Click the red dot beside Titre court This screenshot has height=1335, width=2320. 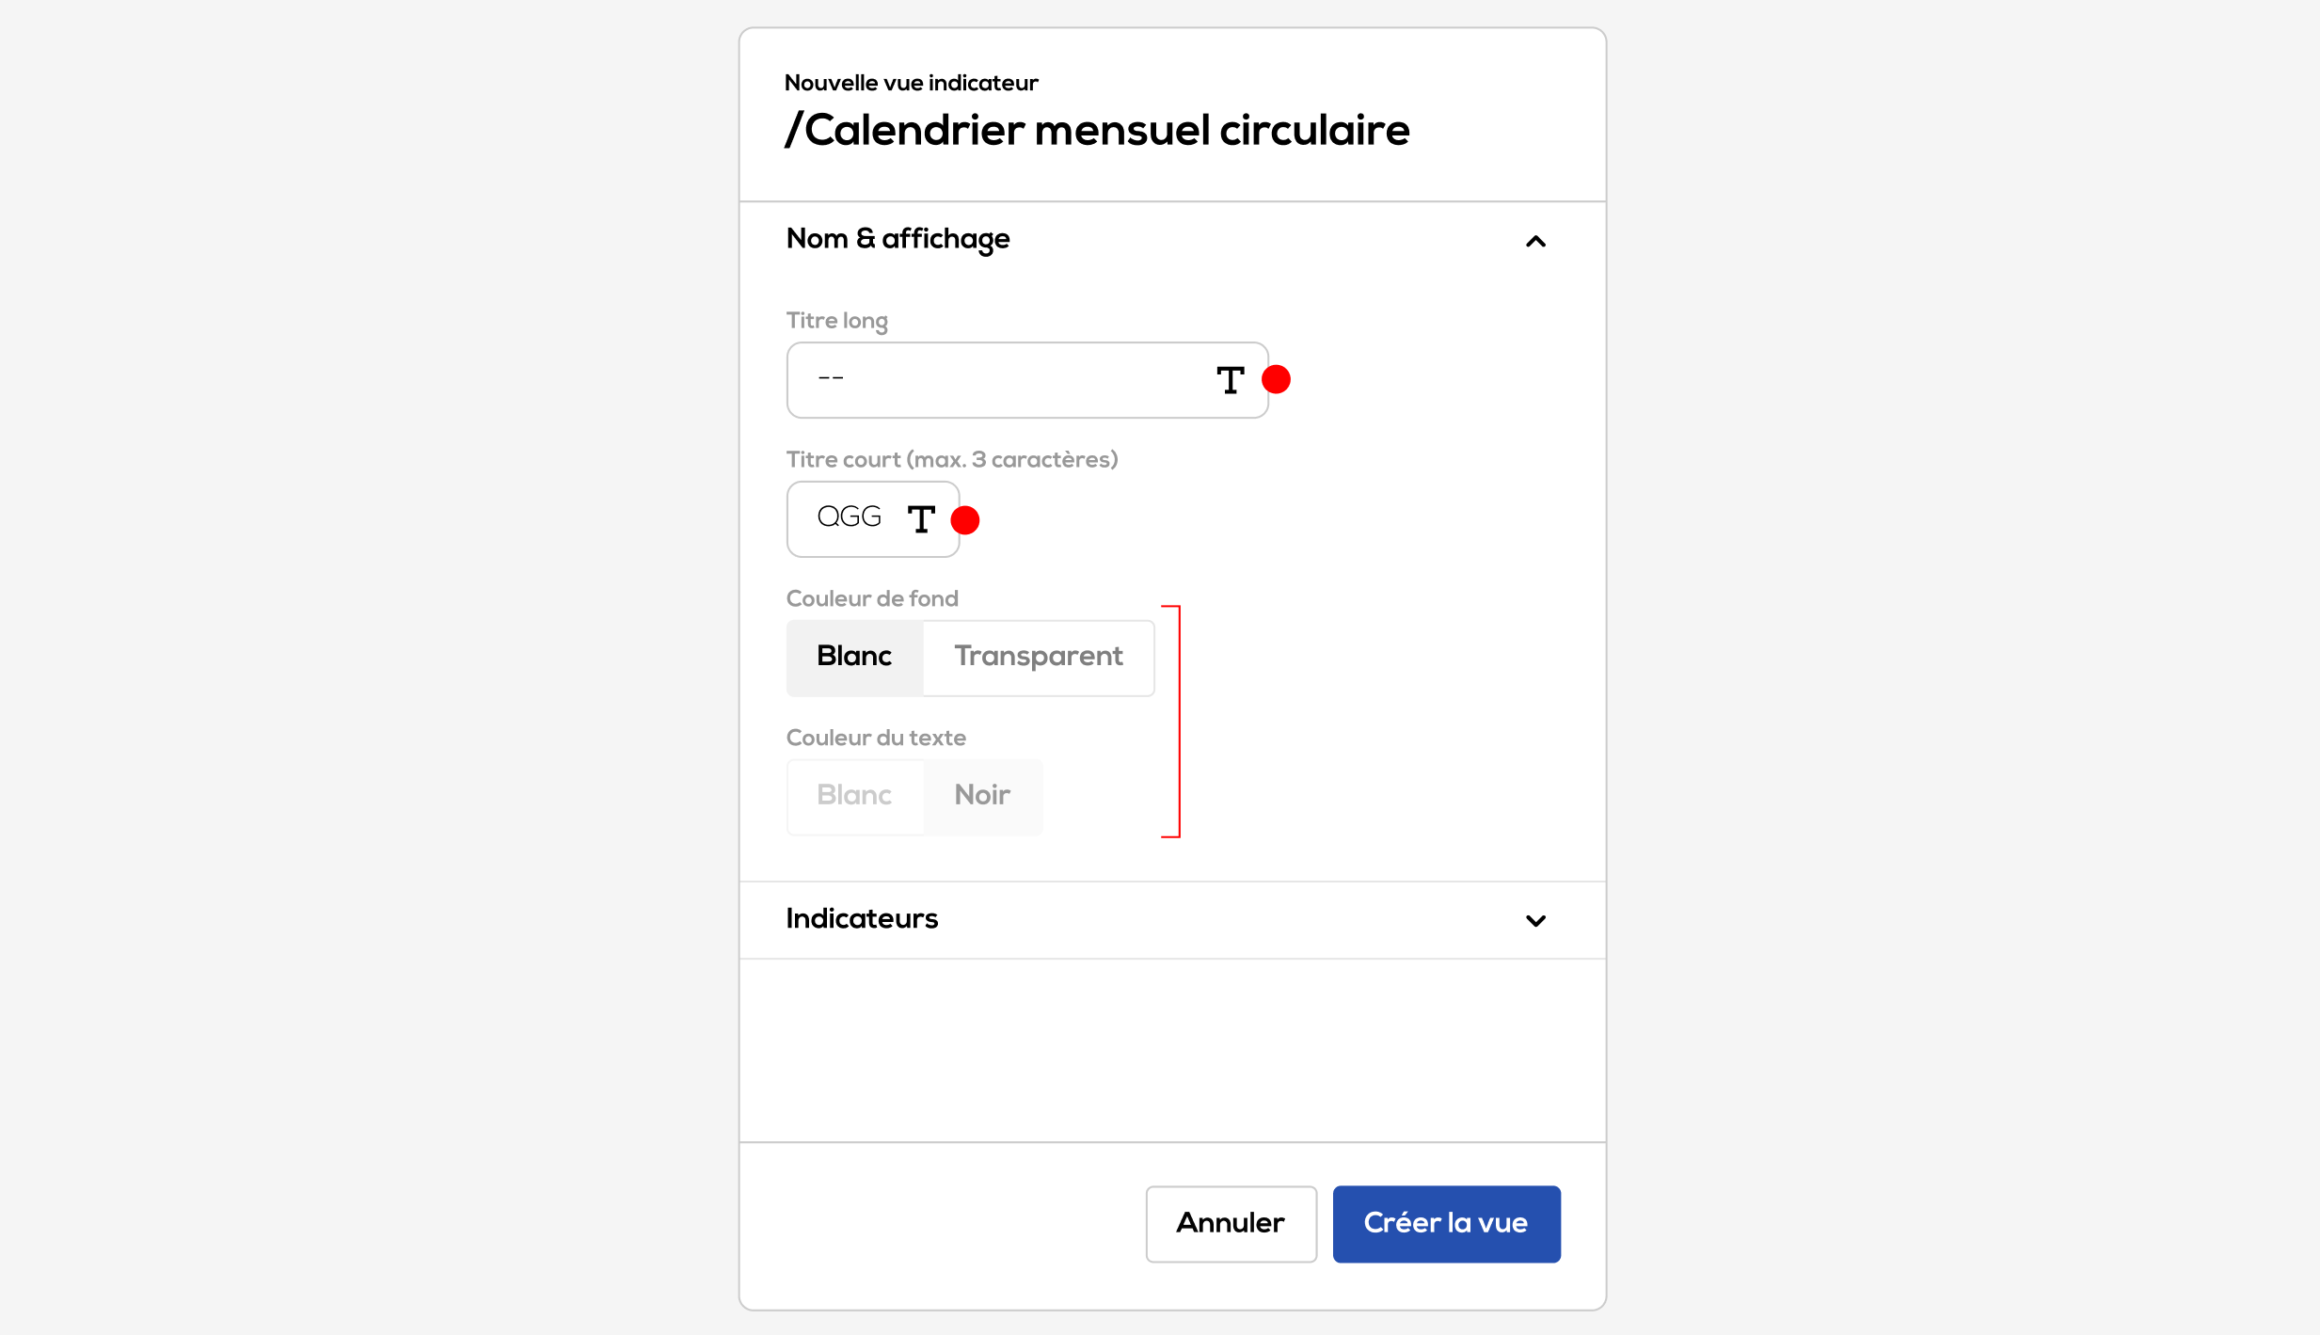coord(965,519)
